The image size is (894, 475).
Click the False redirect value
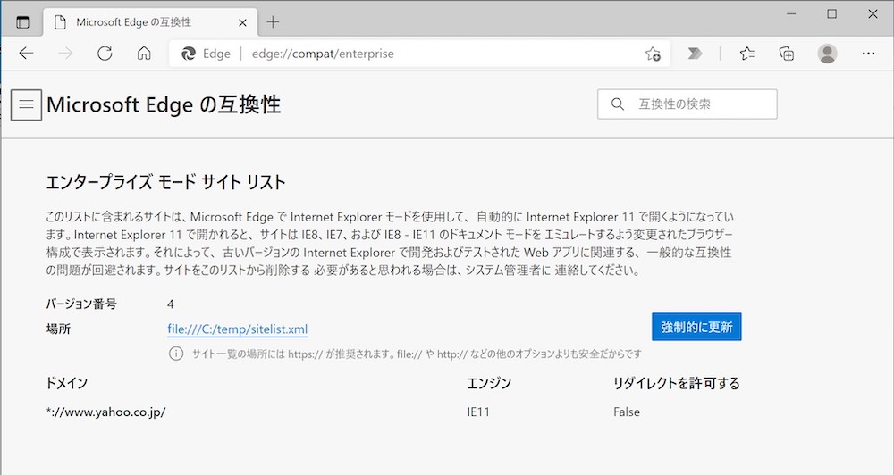coord(627,412)
